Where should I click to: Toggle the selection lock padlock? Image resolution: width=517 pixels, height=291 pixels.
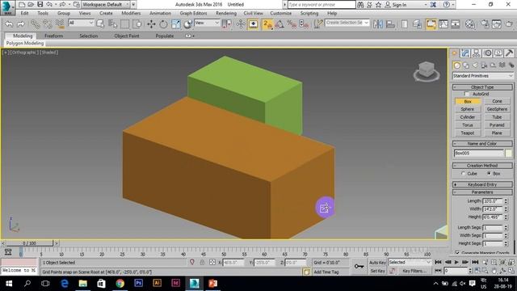coord(202,262)
